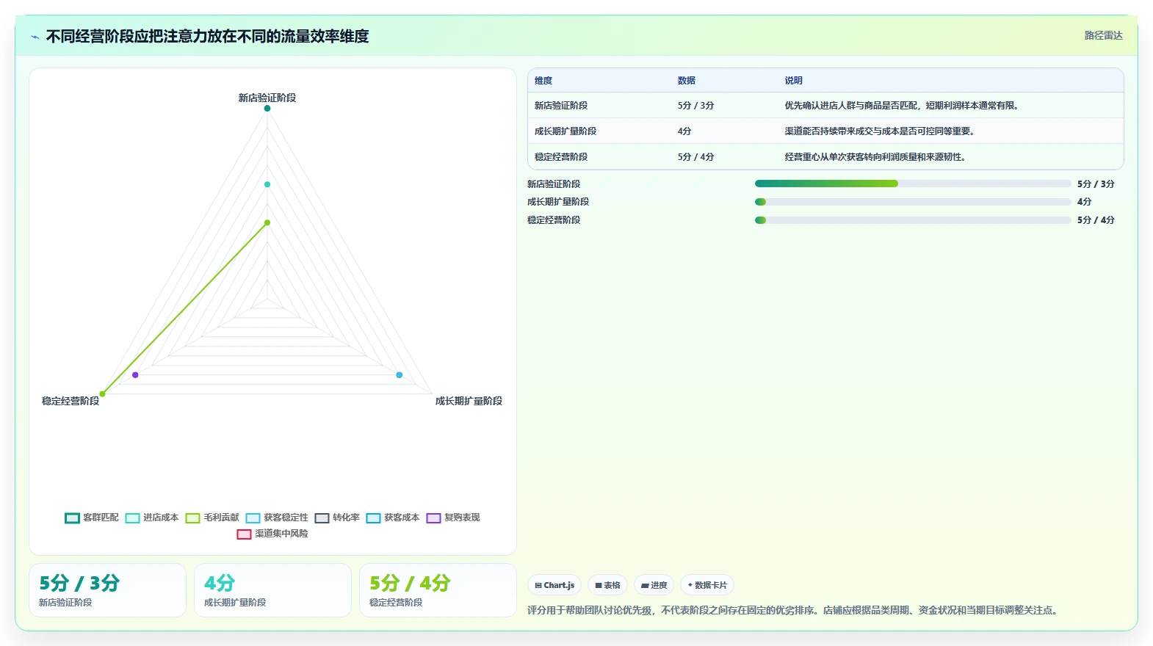Click the 新店验证阶段 radar axis label
1153x646 pixels.
[x=267, y=98]
